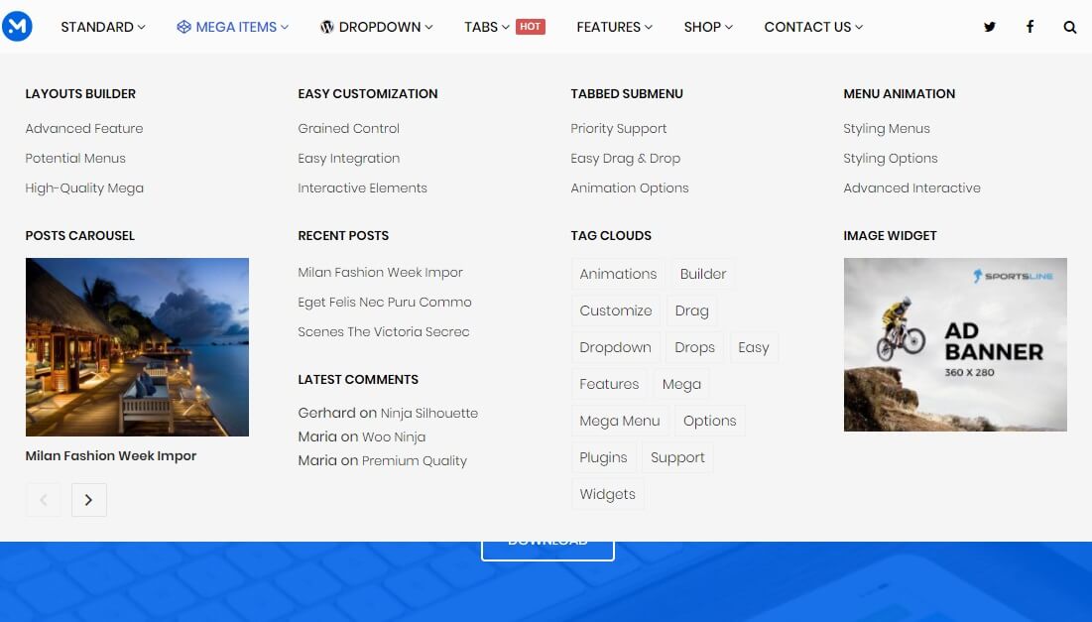Open Premium Quality comment link
1092x622 pixels.
[414, 460]
